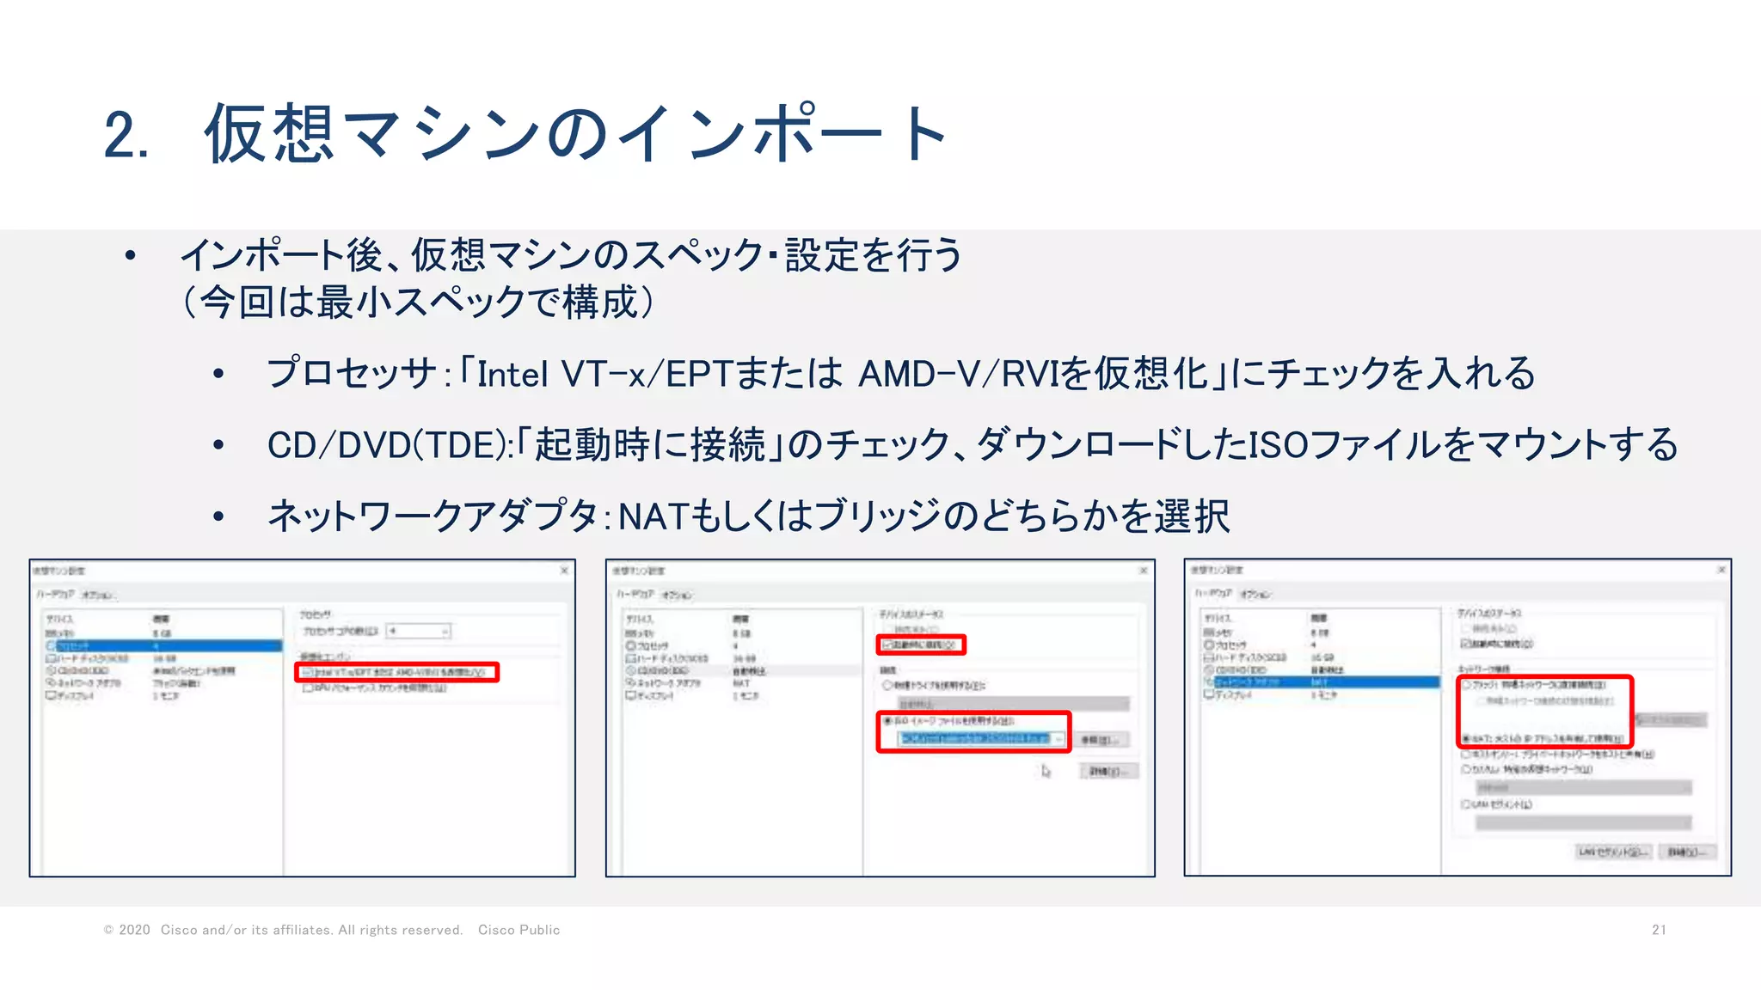Open LAN segment dropdown in network dialog
This screenshot has width=1761, height=990.
pos(1584,822)
